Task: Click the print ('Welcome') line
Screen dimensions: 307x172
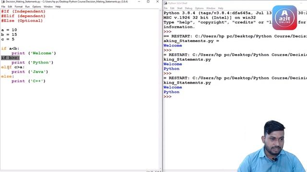Action: [x=34, y=53]
